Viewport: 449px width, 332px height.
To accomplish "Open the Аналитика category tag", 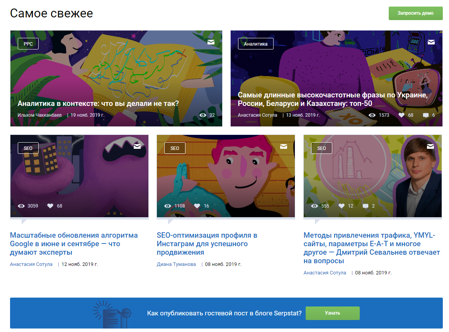I will pos(256,44).
